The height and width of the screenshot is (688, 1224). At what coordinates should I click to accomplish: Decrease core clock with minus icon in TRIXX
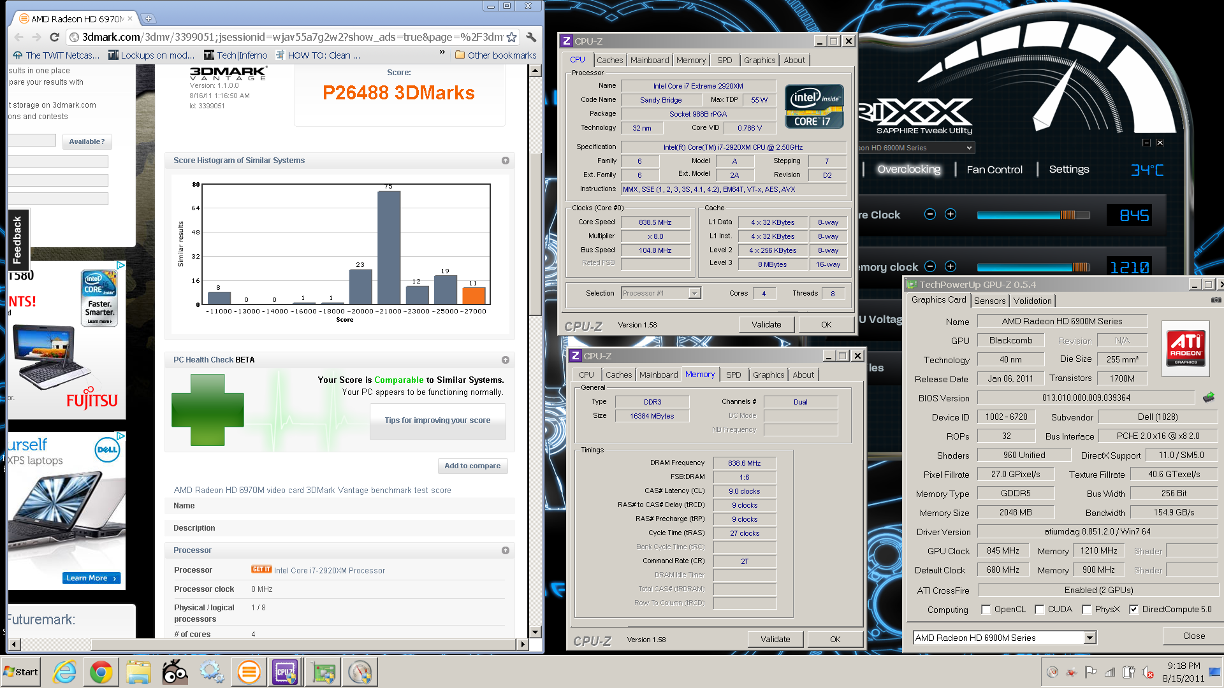click(930, 215)
